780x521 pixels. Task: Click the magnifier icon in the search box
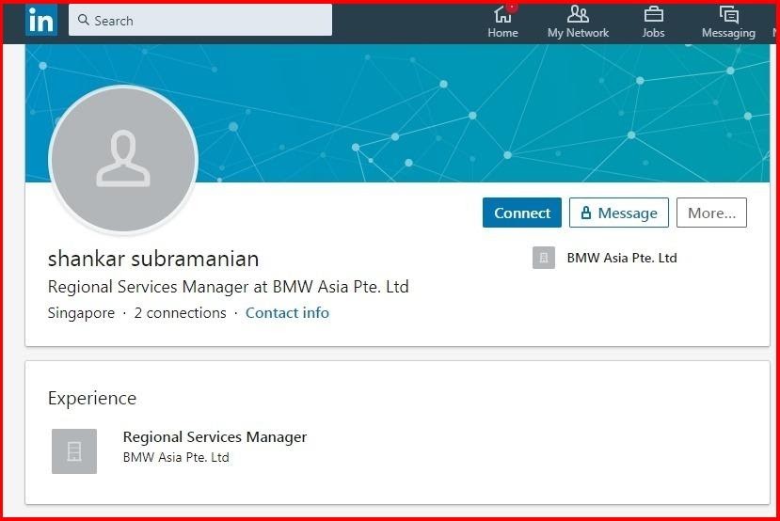83,20
